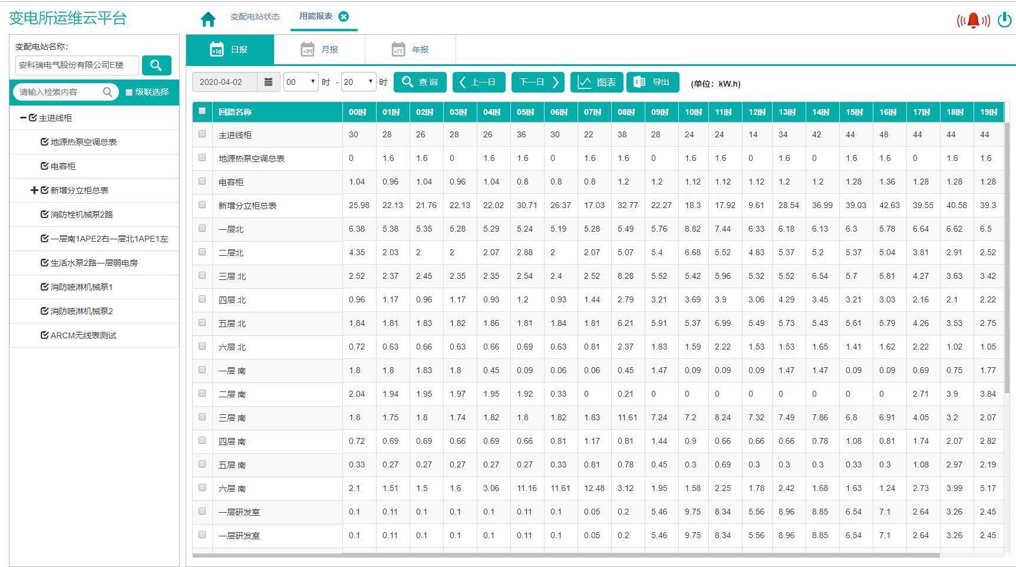1016x567 pixels.
Task: Go to previous day with 上一日
Action: coord(479,82)
